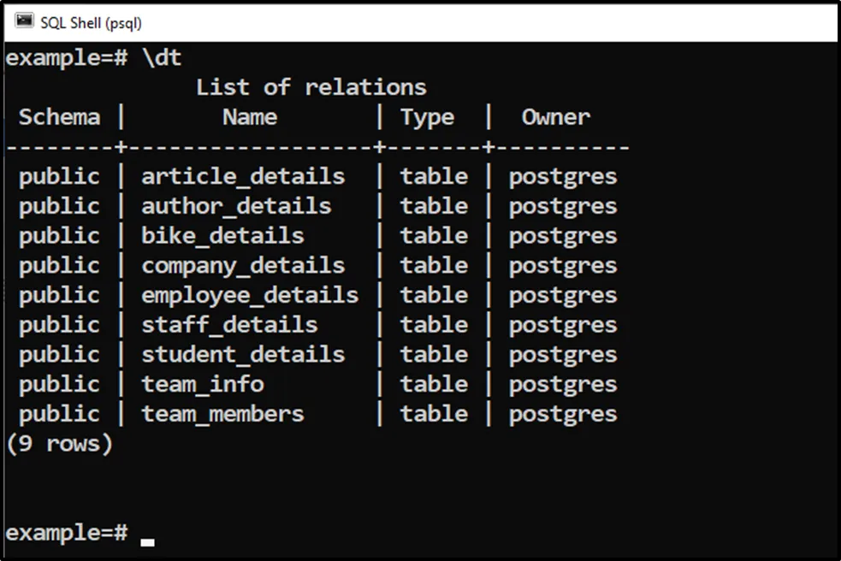Click the Schema column header
The height and width of the screenshot is (561, 841).
59,117
